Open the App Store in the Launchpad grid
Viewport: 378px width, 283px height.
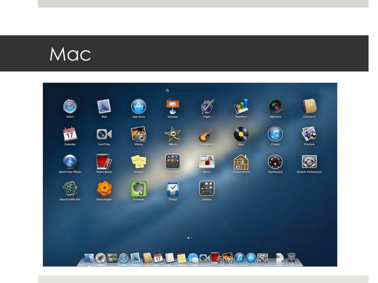pyautogui.click(x=138, y=106)
